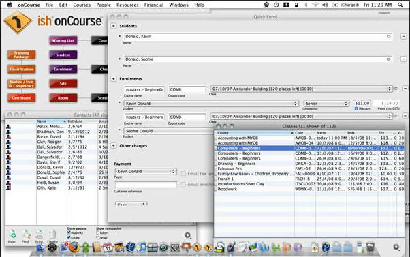Remove student Donald, Sophie with minus button
Image resolution: width=410 pixels, height=257 pixels.
[403, 59]
